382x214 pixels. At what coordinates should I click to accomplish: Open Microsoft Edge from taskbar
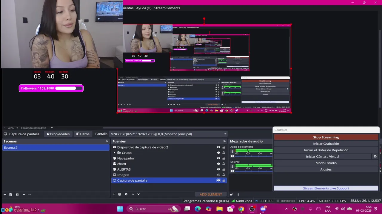(198, 209)
